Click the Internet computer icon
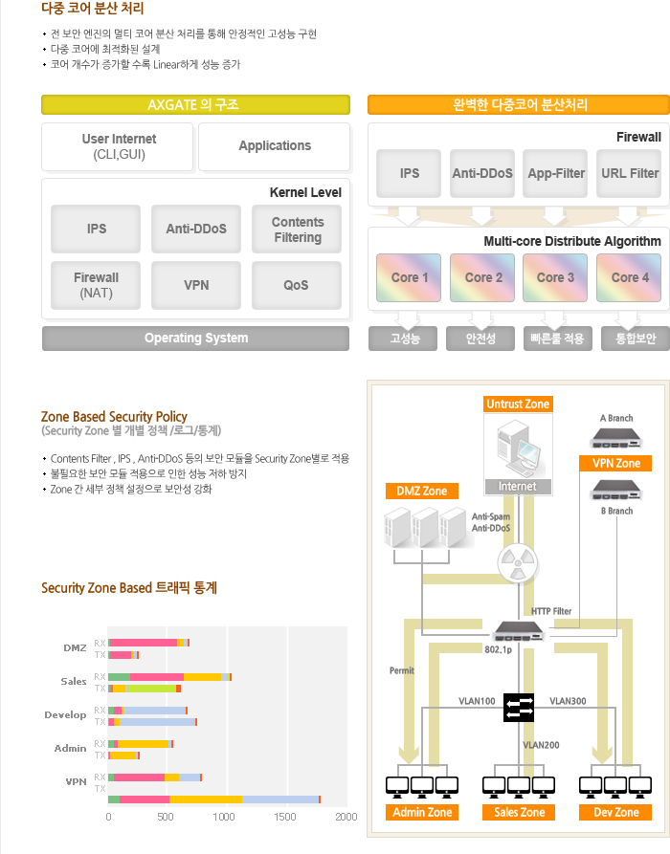 [x=518, y=453]
